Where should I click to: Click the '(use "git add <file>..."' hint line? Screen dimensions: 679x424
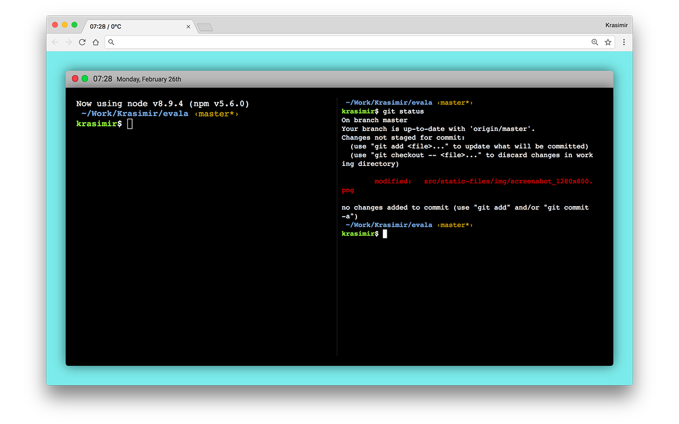469,146
